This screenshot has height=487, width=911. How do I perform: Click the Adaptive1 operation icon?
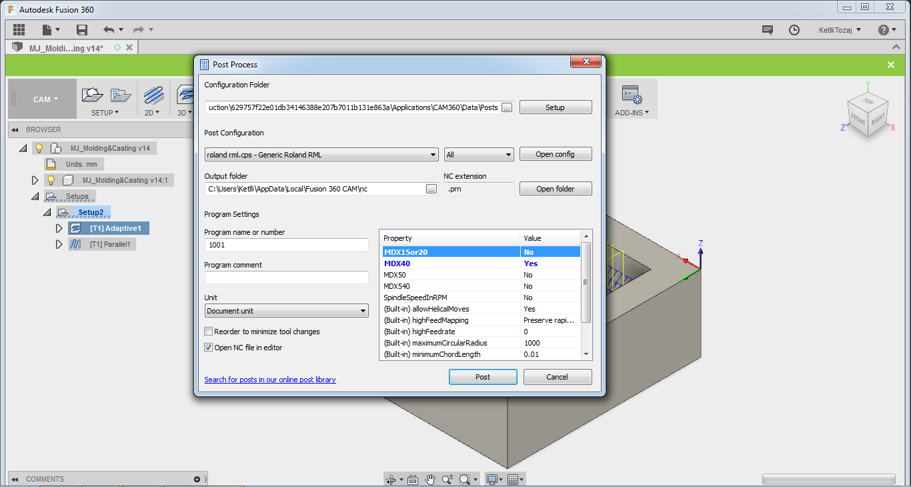[x=75, y=228]
